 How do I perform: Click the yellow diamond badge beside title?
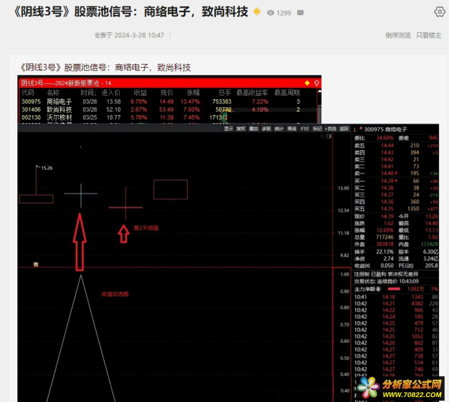(x=257, y=12)
